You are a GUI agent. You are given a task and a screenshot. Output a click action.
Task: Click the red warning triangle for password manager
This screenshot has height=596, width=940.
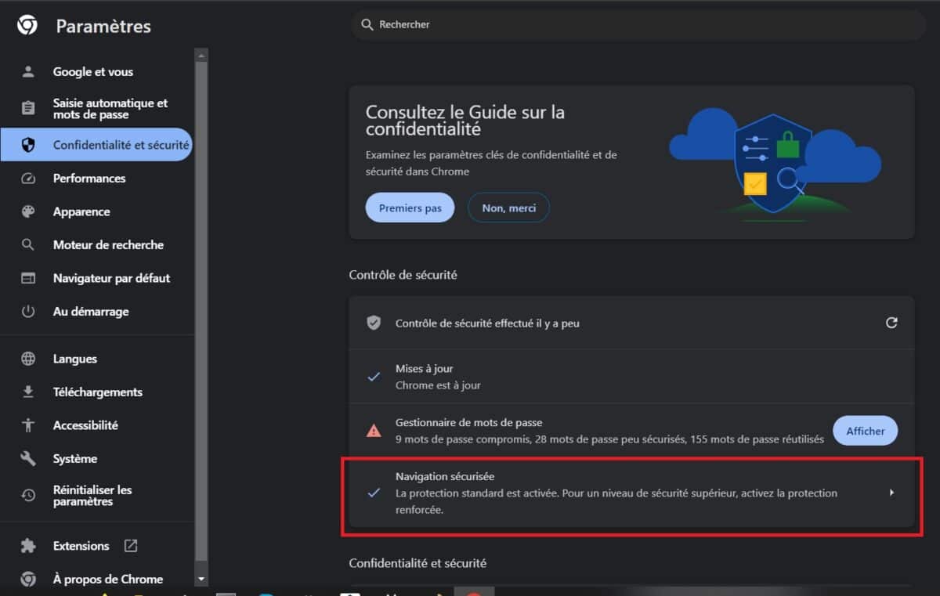tap(374, 430)
